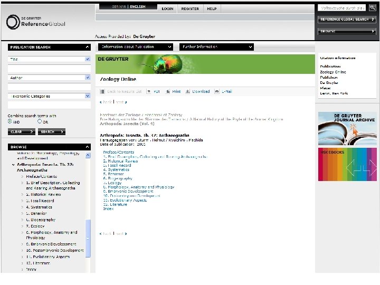
Task: Open the Print link
Action: point(176,91)
